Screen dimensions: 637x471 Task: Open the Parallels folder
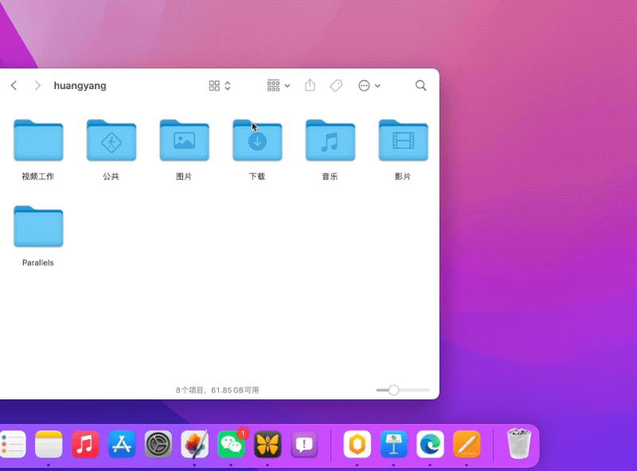(x=38, y=228)
